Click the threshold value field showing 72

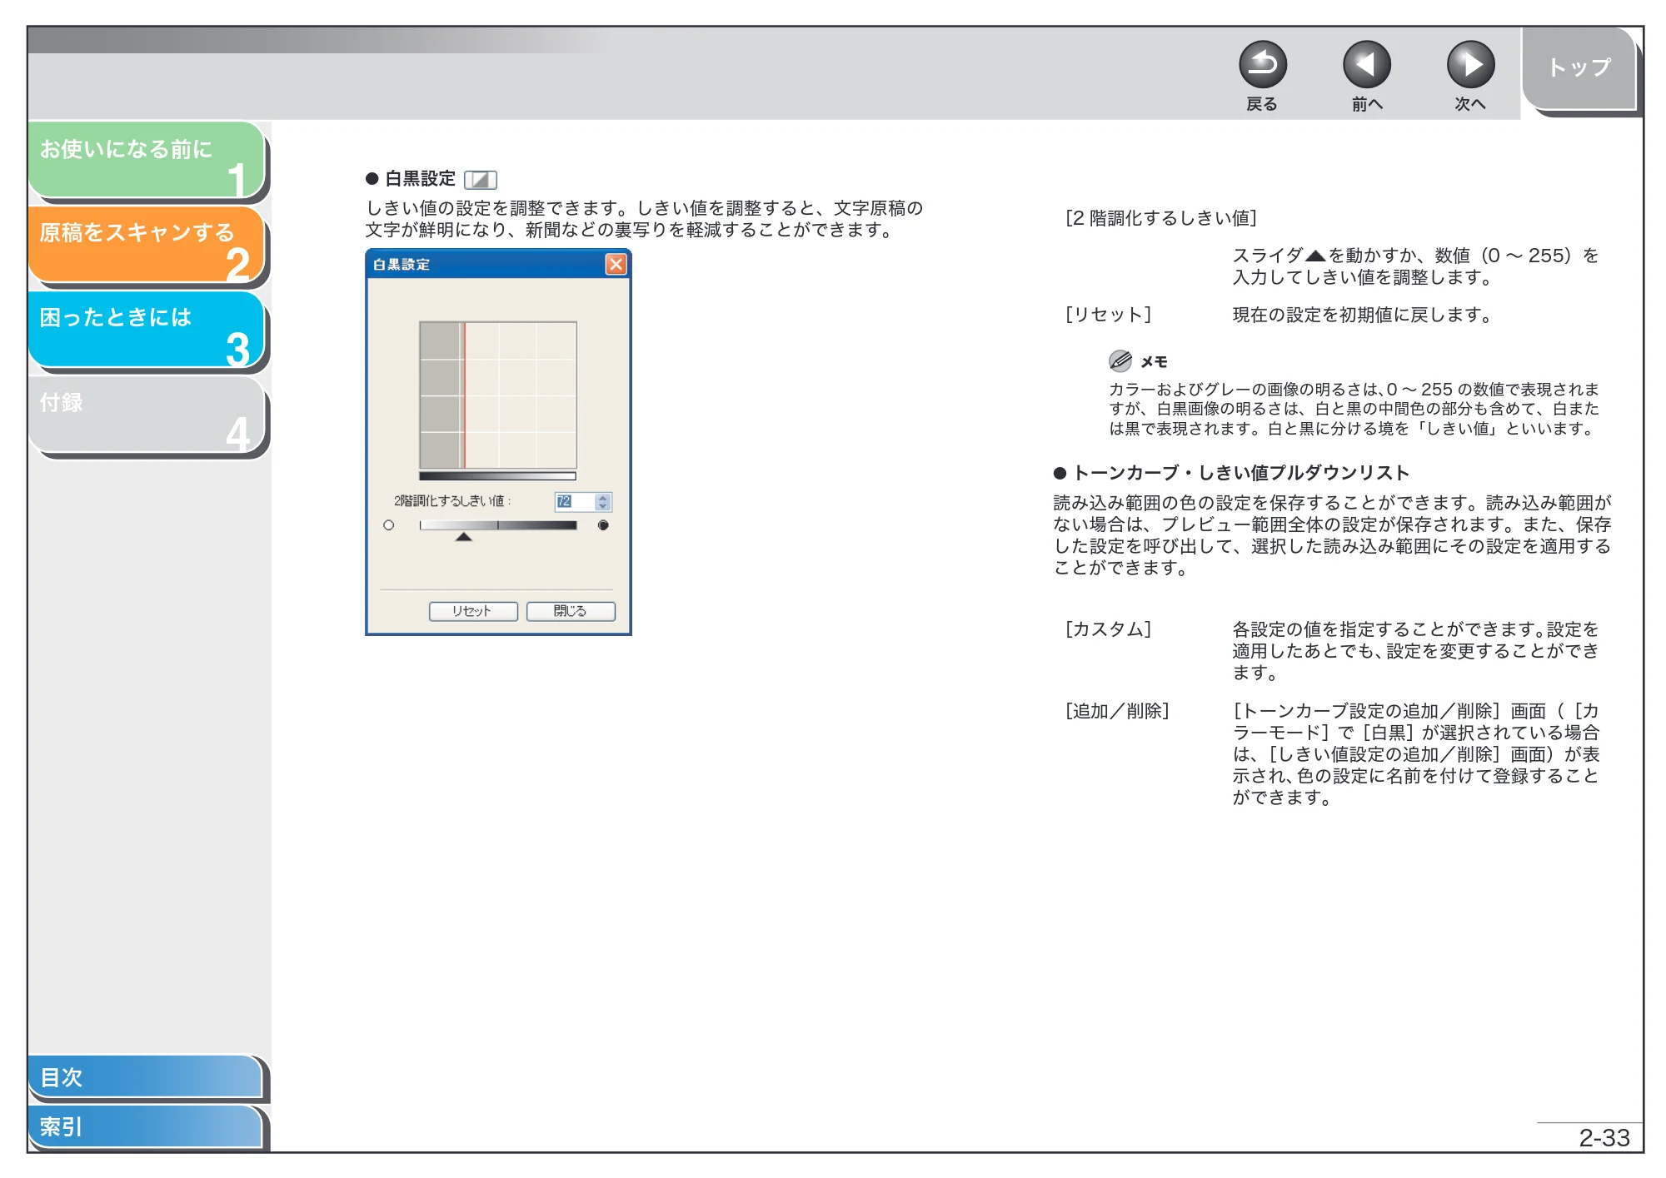click(575, 501)
